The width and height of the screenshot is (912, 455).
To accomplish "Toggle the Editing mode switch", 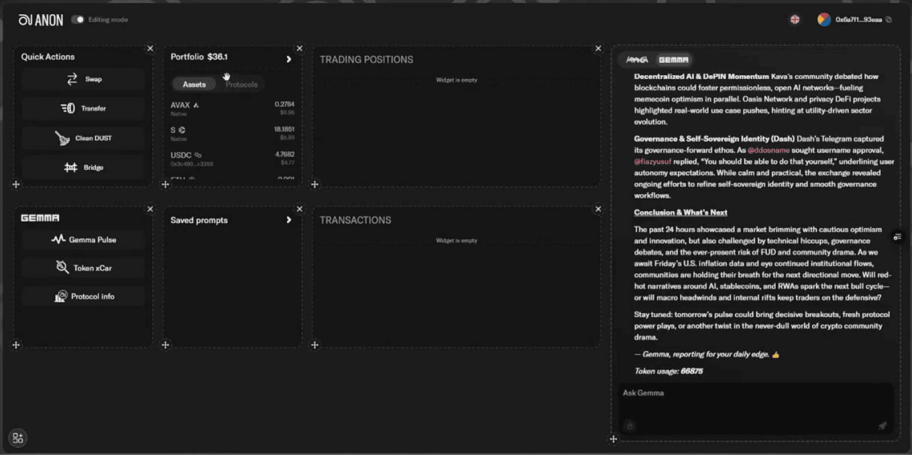I will pos(78,19).
